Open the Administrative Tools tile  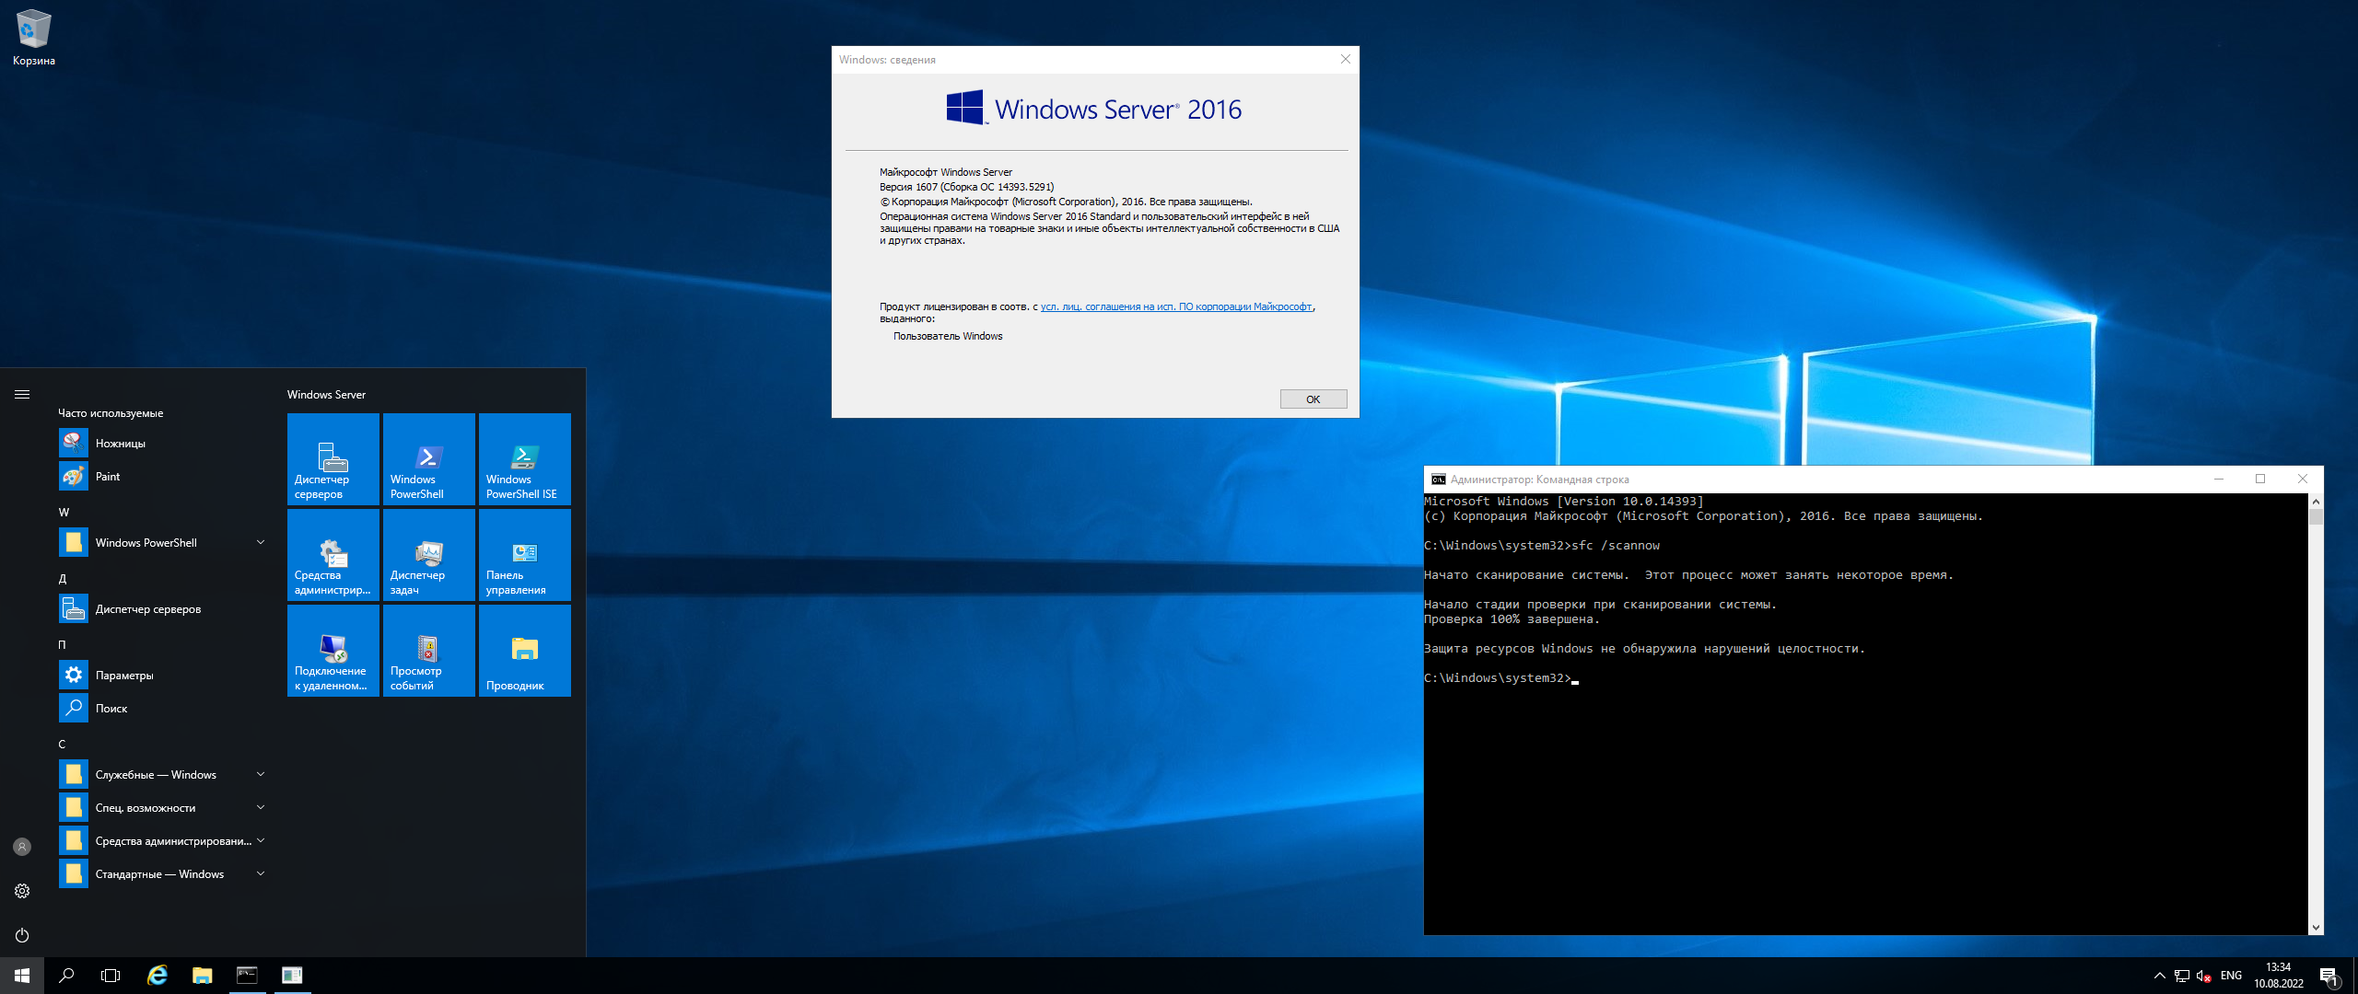[x=333, y=555]
